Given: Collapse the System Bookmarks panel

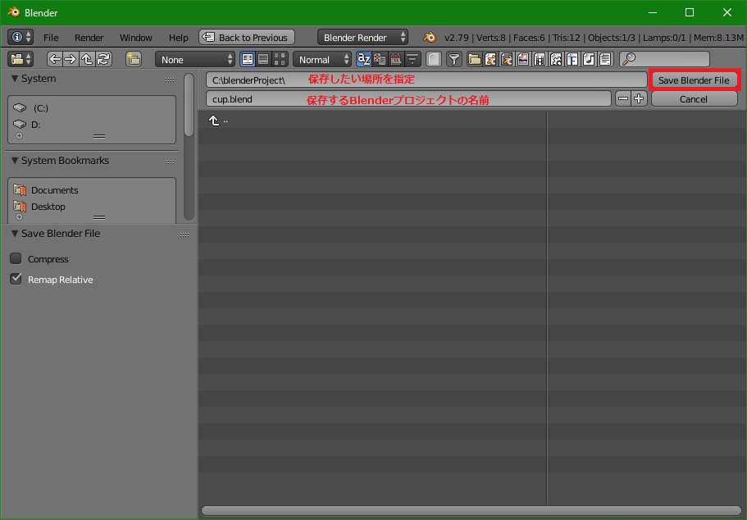Looking at the screenshot, I should coord(15,161).
